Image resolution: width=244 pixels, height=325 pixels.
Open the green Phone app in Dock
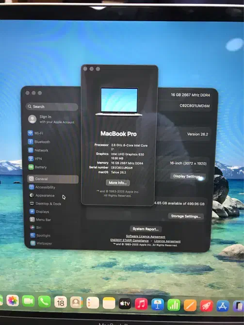[x=44, y=302]
